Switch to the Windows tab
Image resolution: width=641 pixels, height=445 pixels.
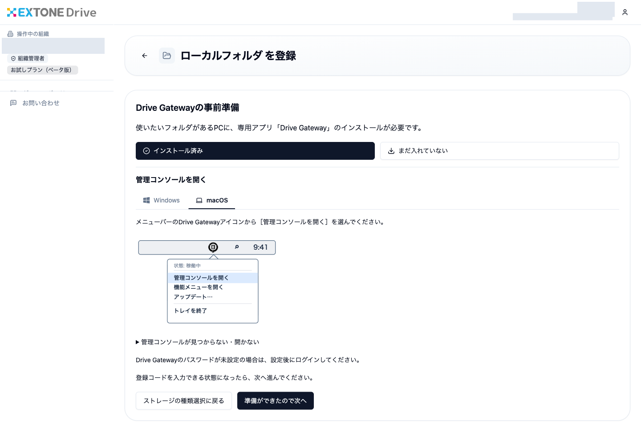pyautogui.click(x=162, y=200)
